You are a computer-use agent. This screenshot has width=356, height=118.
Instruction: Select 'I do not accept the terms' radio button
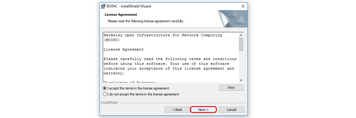[x=104, y=94]
